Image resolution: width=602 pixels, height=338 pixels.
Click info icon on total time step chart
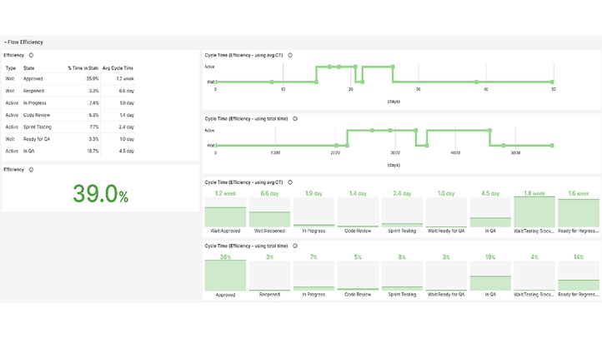(x=295, y=119)
